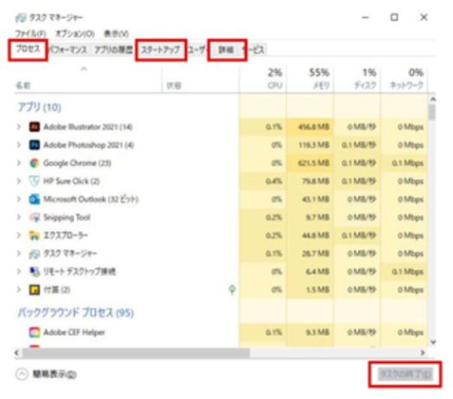Click the vertical scrollbar down arrow

[x=433, y=342]
